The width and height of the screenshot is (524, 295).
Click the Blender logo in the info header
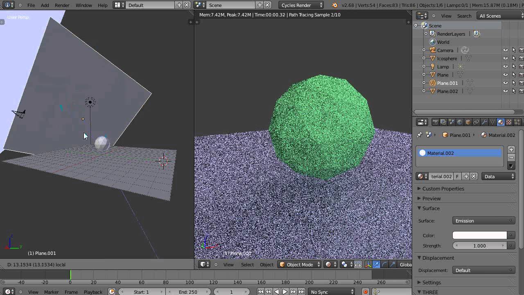[335, 5]
